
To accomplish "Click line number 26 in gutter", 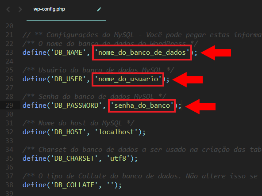I will click(9, 79).
